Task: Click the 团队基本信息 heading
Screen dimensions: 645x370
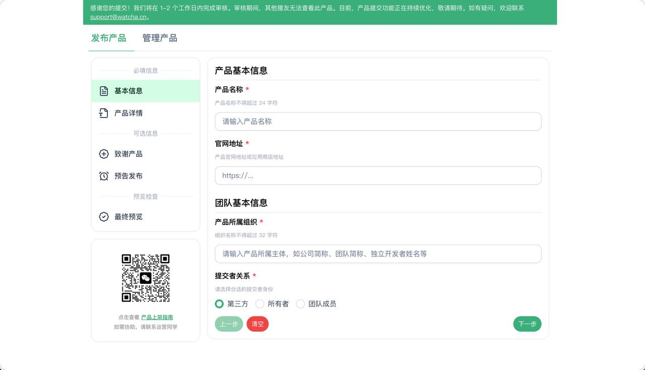Action: point(241,203)
